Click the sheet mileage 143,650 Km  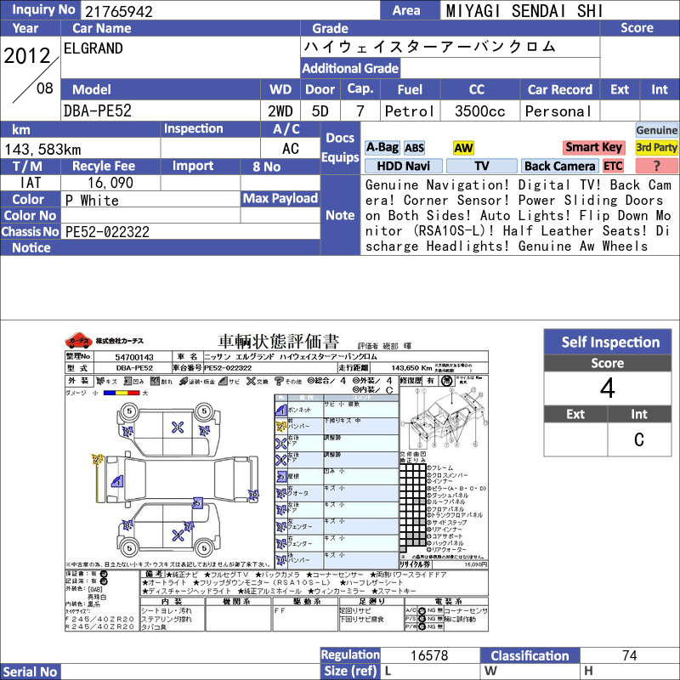411,368
